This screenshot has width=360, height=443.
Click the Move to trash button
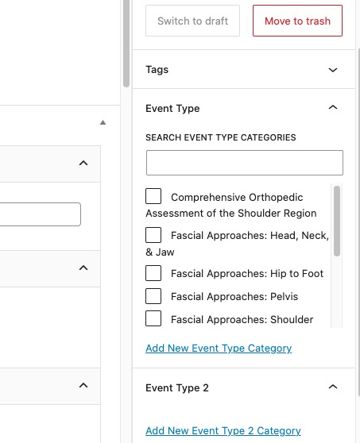tap(297, 21)
